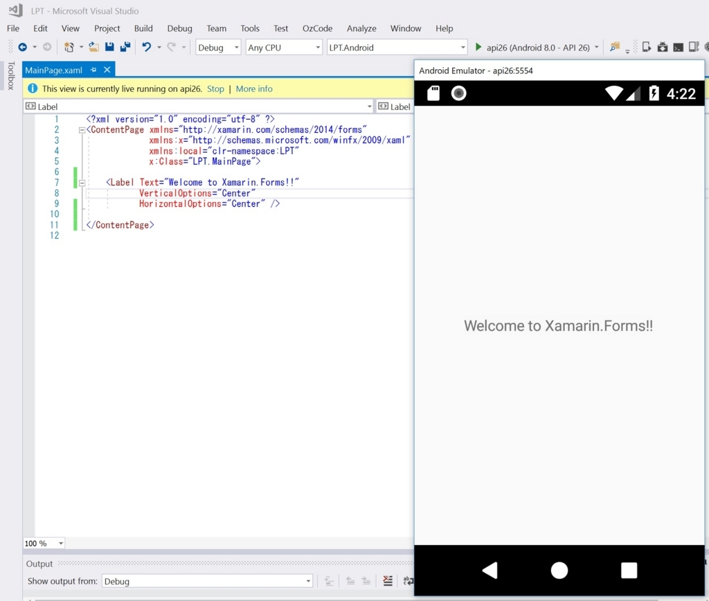Open the Android Device Manager icon
The height and width of the screenshot is (601, 709).
click(647, 47)
